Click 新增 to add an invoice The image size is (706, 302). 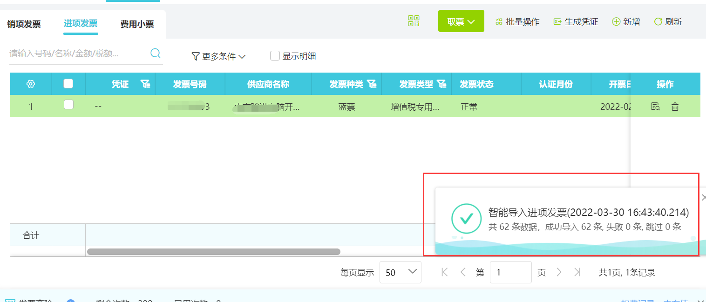(626, 21)
